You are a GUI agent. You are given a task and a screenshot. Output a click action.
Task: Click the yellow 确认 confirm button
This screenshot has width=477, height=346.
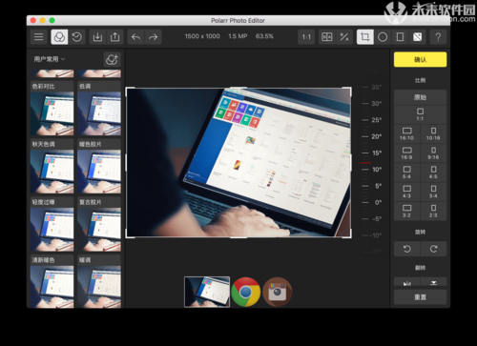pos(420,59)
